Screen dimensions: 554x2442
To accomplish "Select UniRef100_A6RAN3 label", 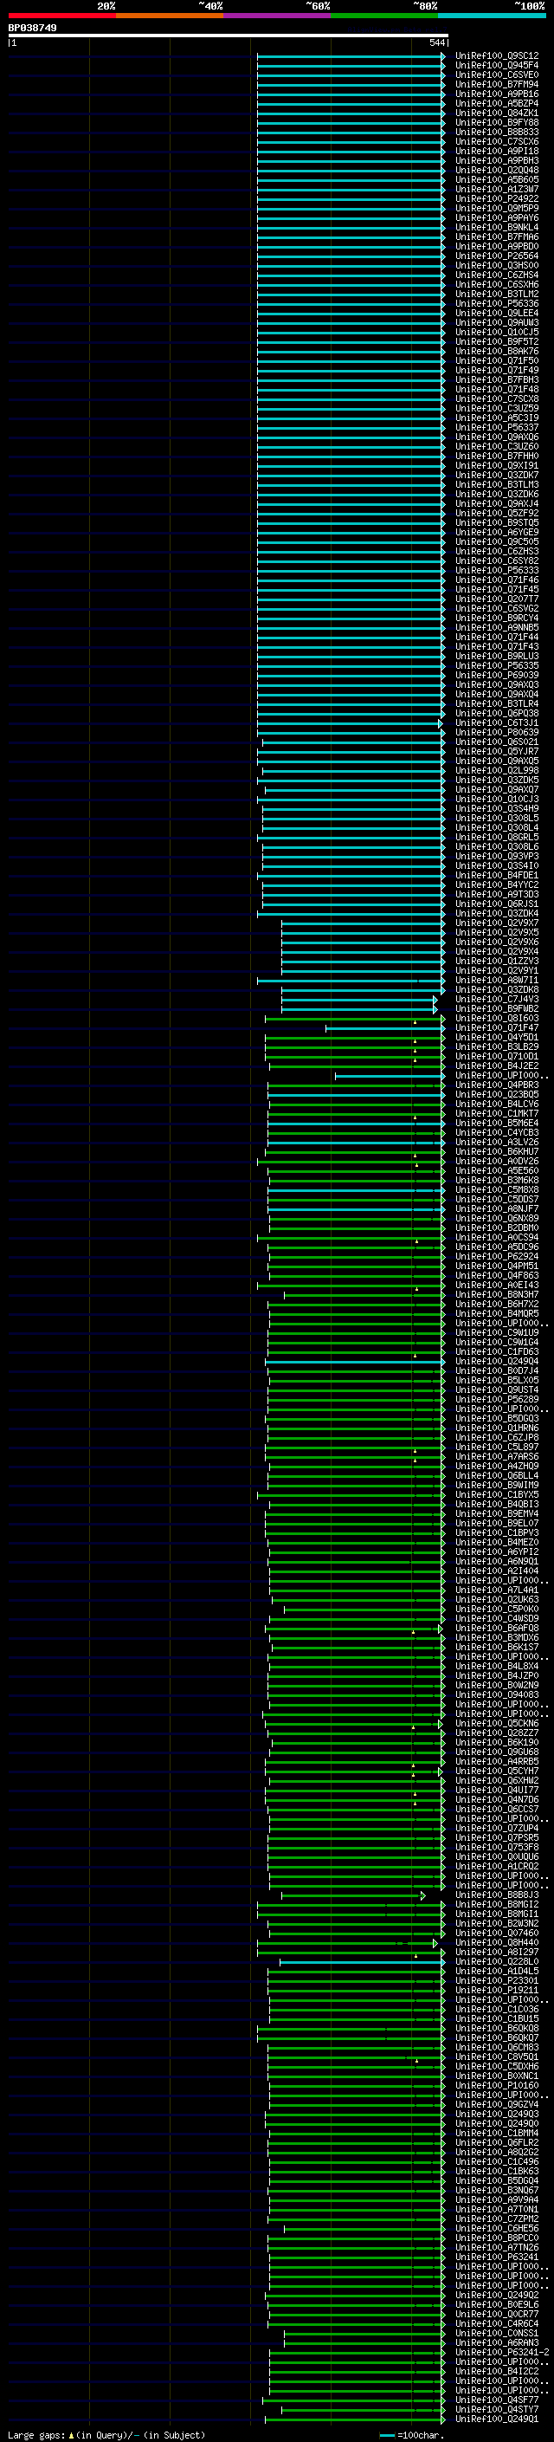I will click(496, 2342).
